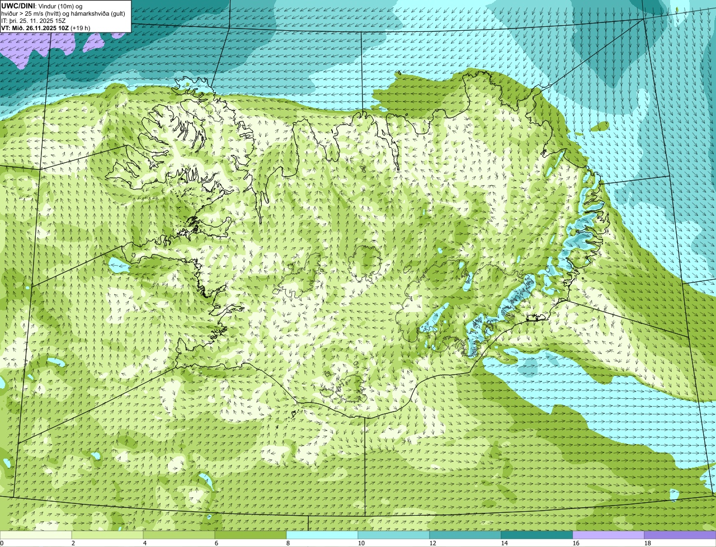Click the pale cyan 8–10 m/s legend swatch
The image size is (716, 547).
coord(322,535)
